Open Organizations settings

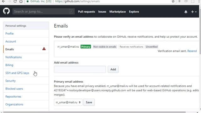26,105
